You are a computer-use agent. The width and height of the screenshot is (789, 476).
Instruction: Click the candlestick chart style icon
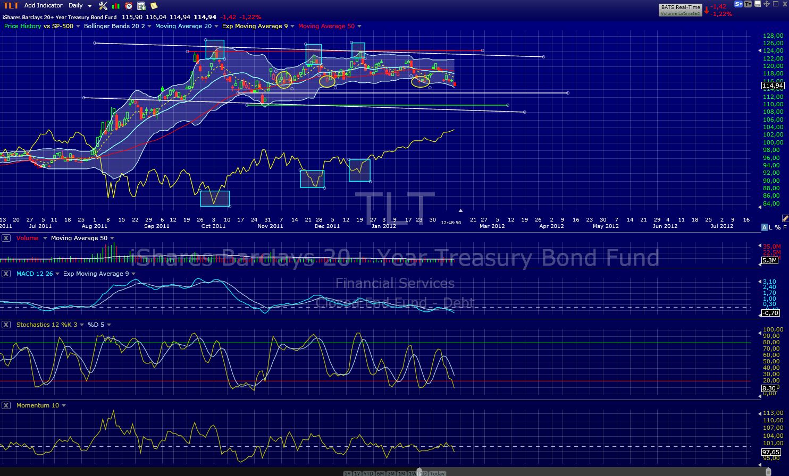(116, 5)
